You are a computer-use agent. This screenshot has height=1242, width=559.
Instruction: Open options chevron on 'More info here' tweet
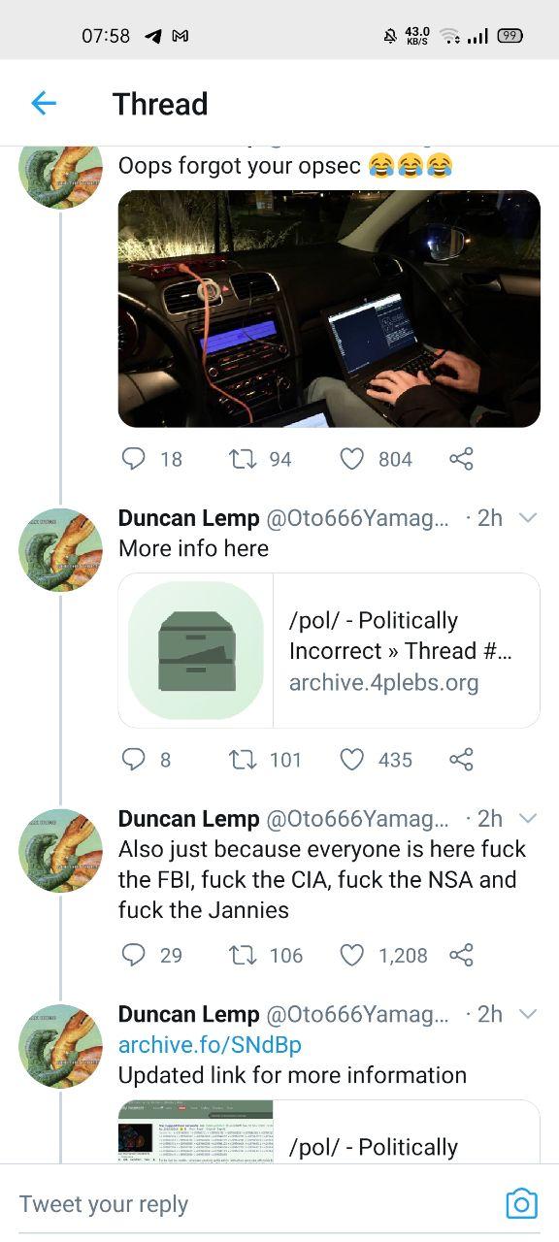click(x=528, y=518)
